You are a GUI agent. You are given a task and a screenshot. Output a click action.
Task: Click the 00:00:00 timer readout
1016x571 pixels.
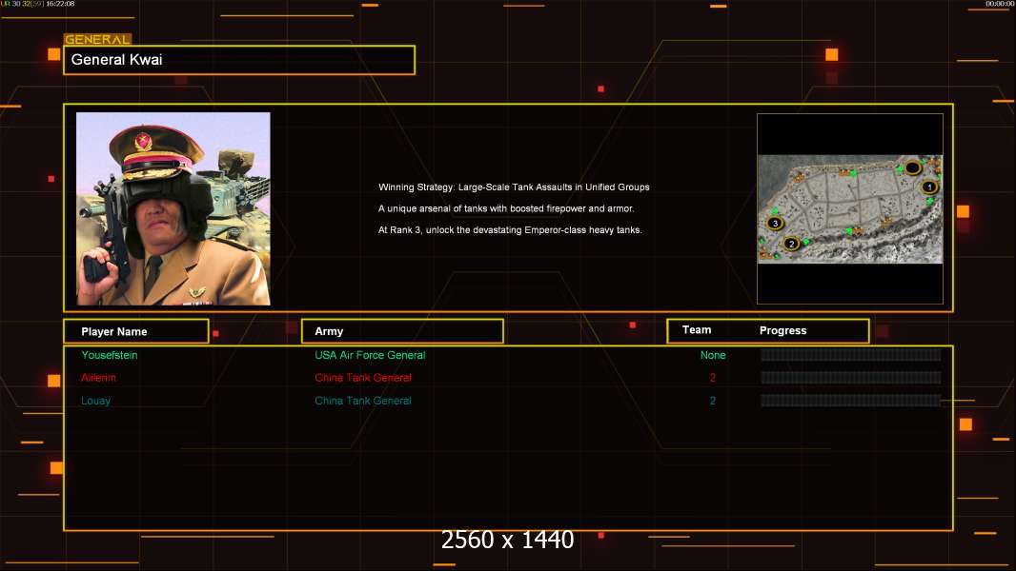tap(1000, 4)
